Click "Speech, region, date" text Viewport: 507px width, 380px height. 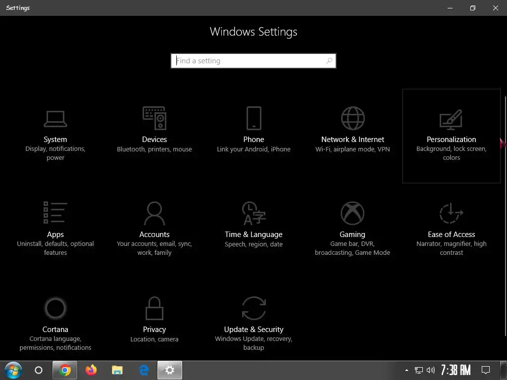pyautogui.click(x=254, y=244)
